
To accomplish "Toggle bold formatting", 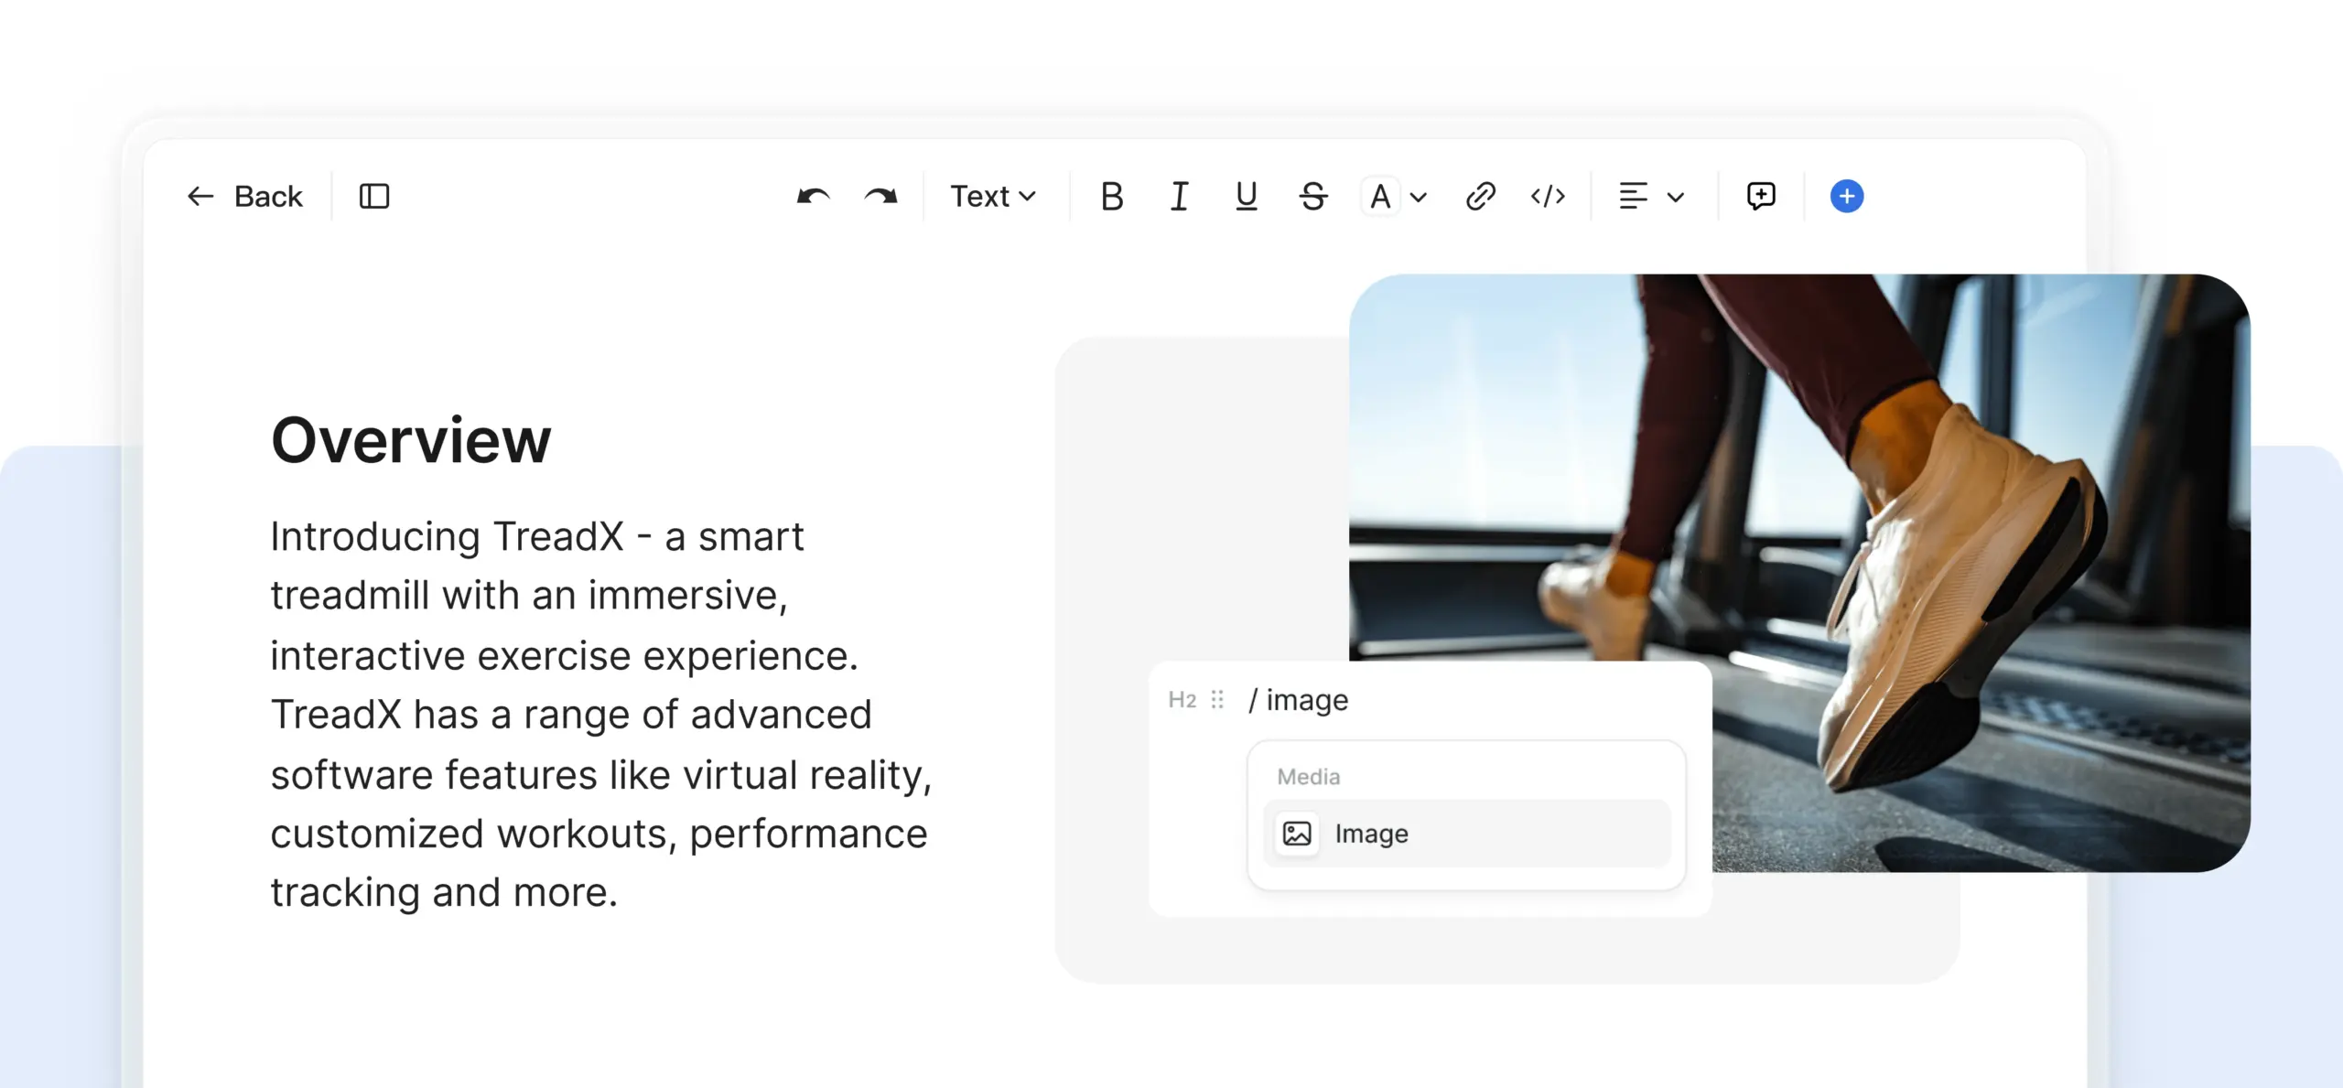I will [1112, 196].
